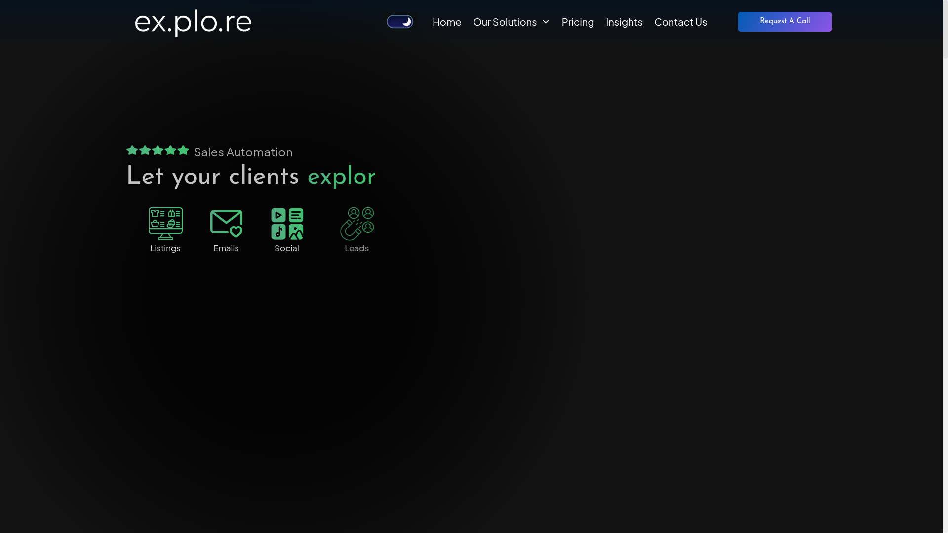Click the Emails envelope icon
Image resolution: width=948 pixels, height=533 pixels.
point(226,224)
